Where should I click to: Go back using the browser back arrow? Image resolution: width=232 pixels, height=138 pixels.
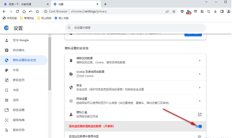tap(4, 11)
